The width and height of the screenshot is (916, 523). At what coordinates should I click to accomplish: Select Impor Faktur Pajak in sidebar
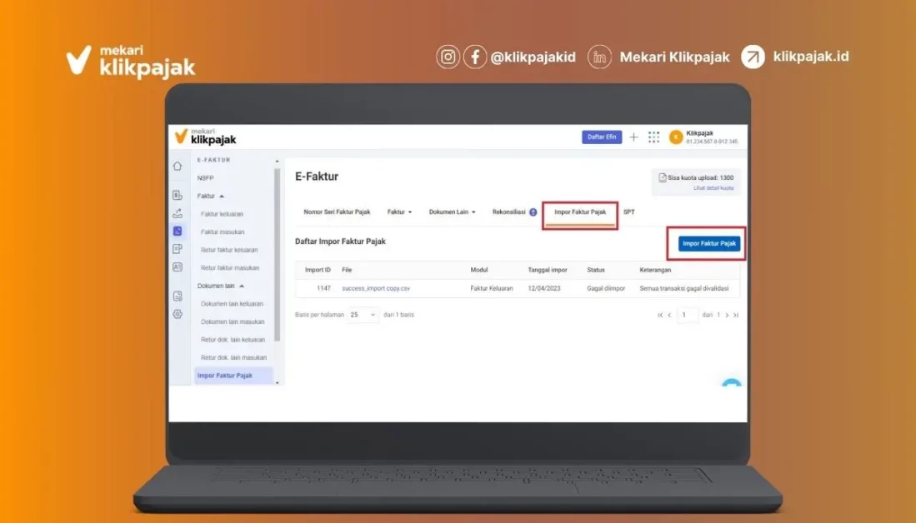[233, 376]
